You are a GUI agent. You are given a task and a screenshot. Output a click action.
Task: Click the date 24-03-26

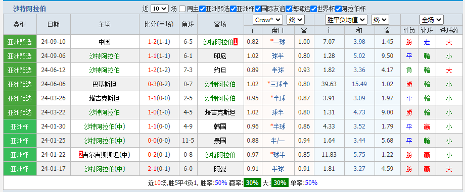[x=54, y=98]
